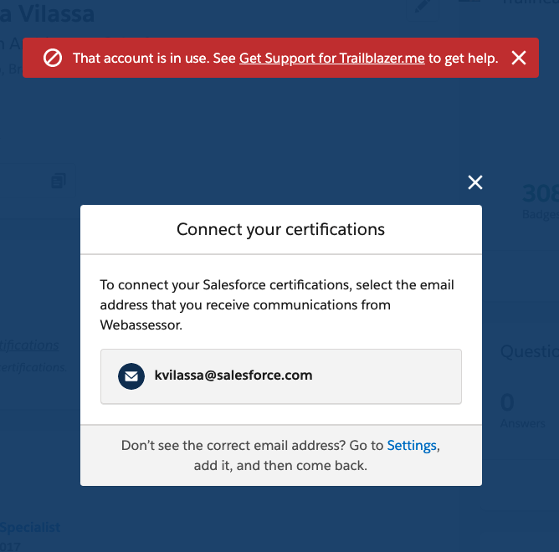Viewport: 559px width, 552px height.
Task: Open the Settings link in dialog footer
Action: tap(412, 446)
